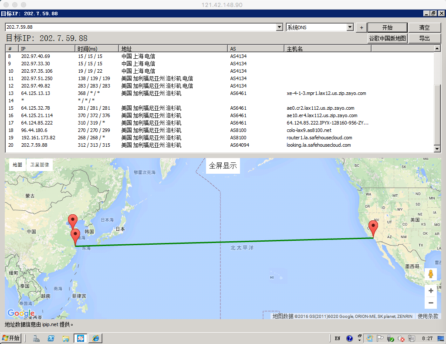Select the 卫星图像 satellite view tab
Viewport: 446px width, 344px height.
pyautogui.click(x=40, y=165)
